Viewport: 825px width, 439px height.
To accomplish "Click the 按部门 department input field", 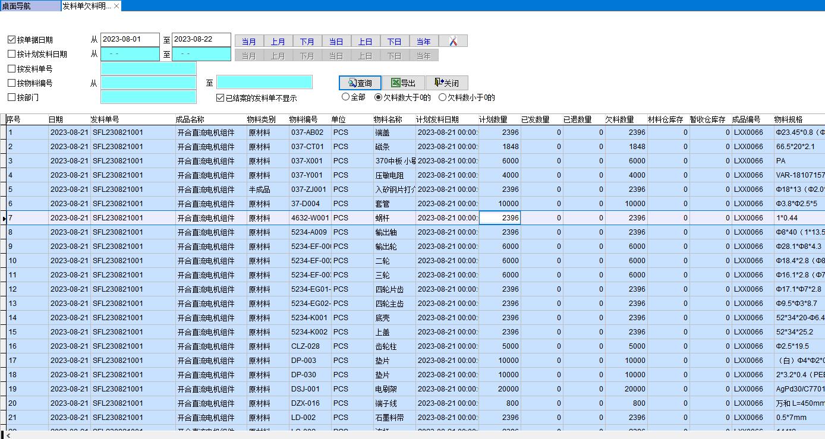I will [x=149, y=97].
